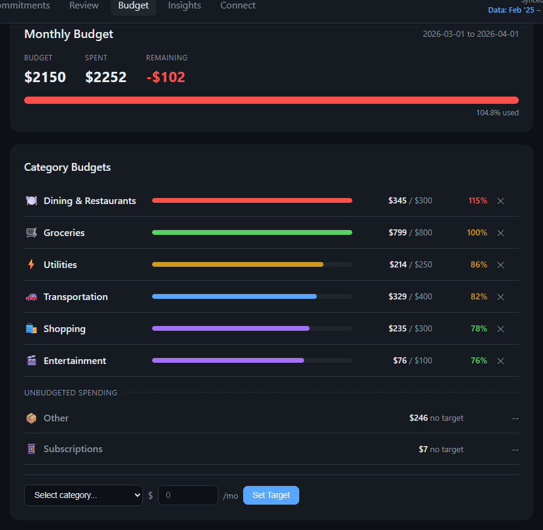Select the Utilities lightning bolt icon
This screenshot has height=530, width=543.
pyautogui.click(x=31, y=264)
